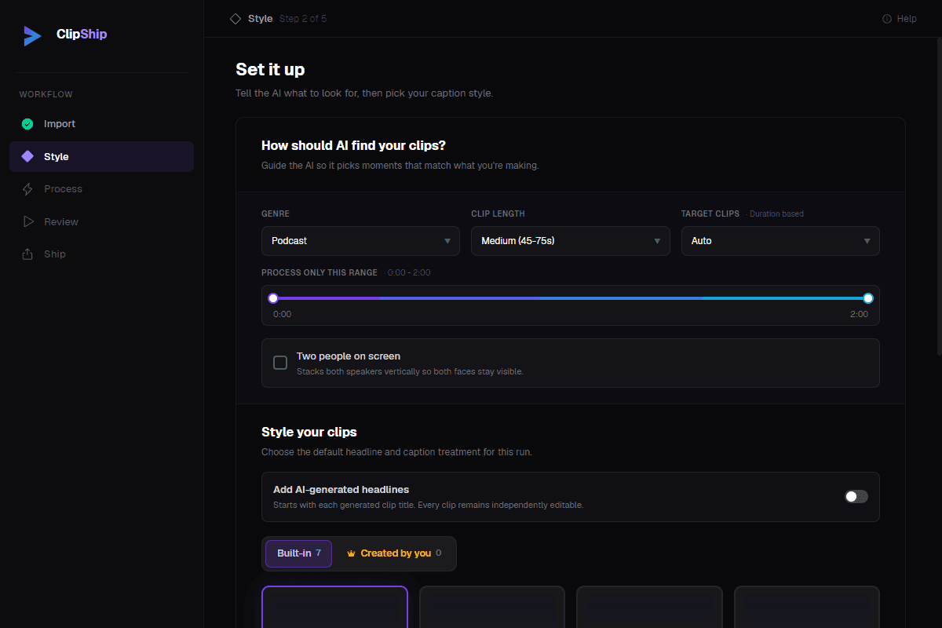Open the Genre dropdown showing Podcast
The width and height of the screenshot is (942, 628).
(x=360, y=241)
